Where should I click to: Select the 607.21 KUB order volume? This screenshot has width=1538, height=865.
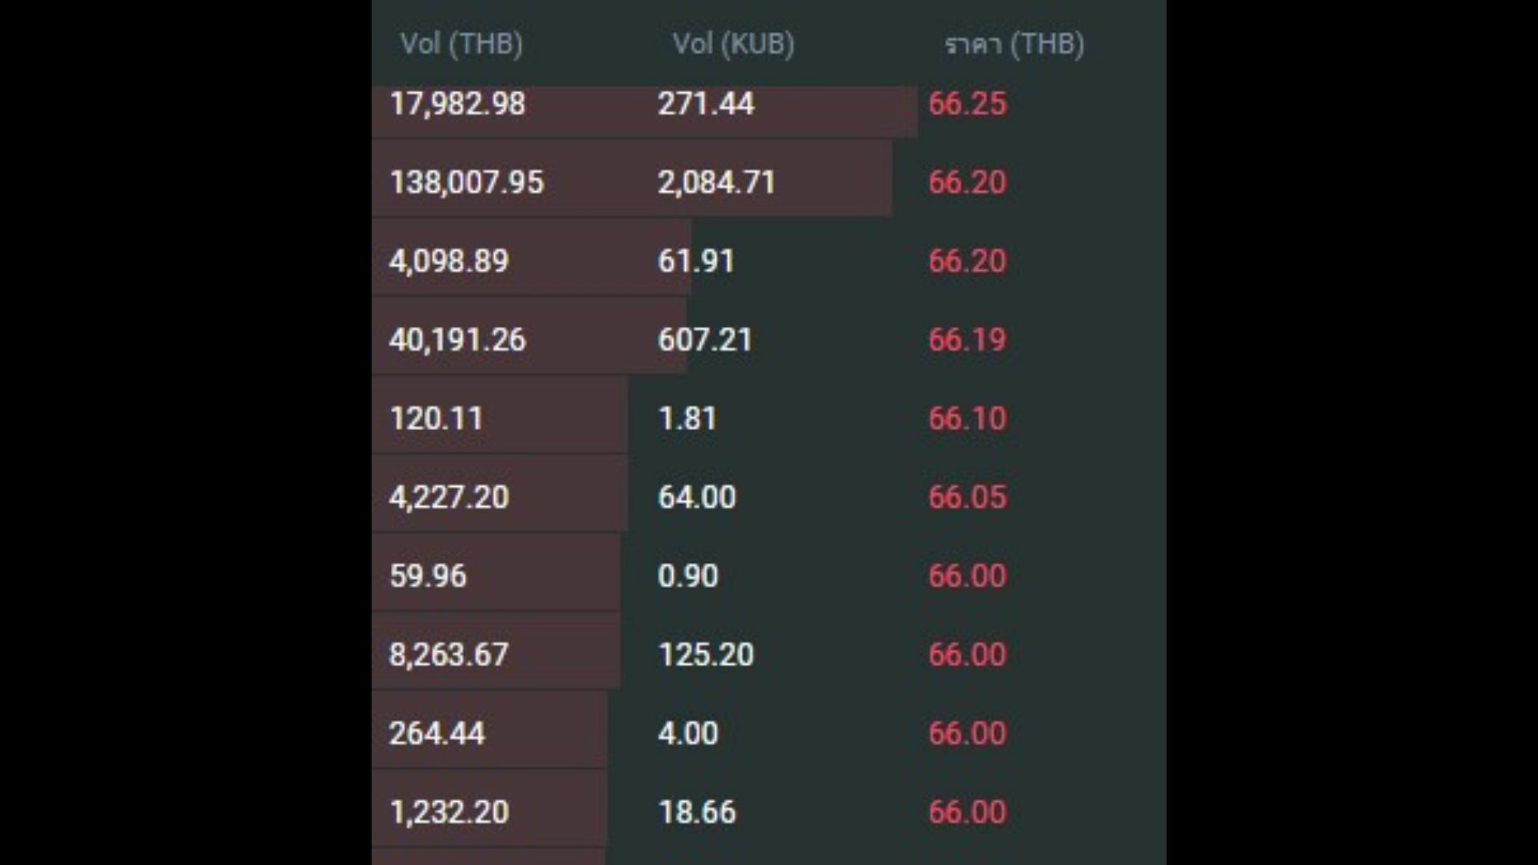[705, 340]
